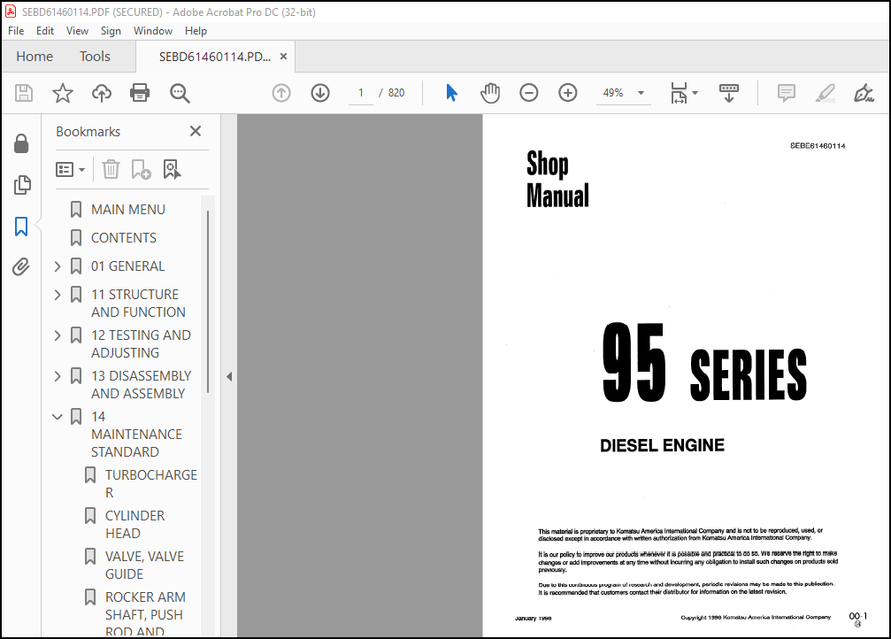
Task: Open the Page Thumbnails panel
Action: tap(21, 185)
